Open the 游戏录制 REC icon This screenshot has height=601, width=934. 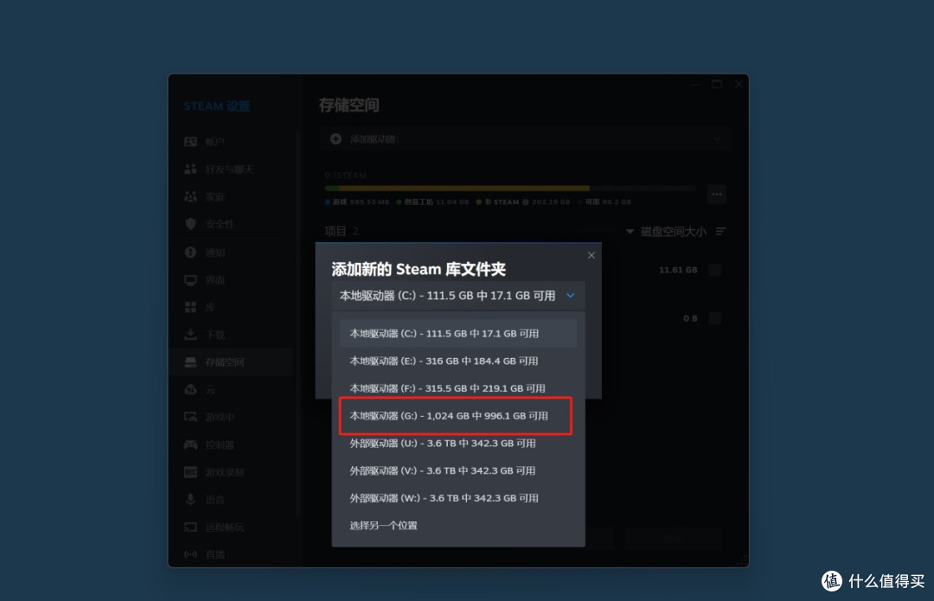tap(190, 472)
